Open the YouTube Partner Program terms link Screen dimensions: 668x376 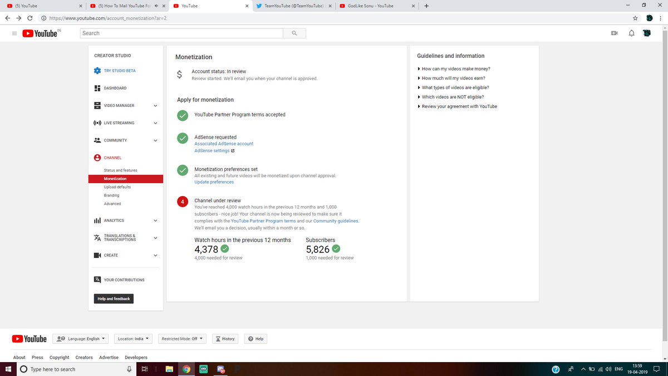(263, 221)
